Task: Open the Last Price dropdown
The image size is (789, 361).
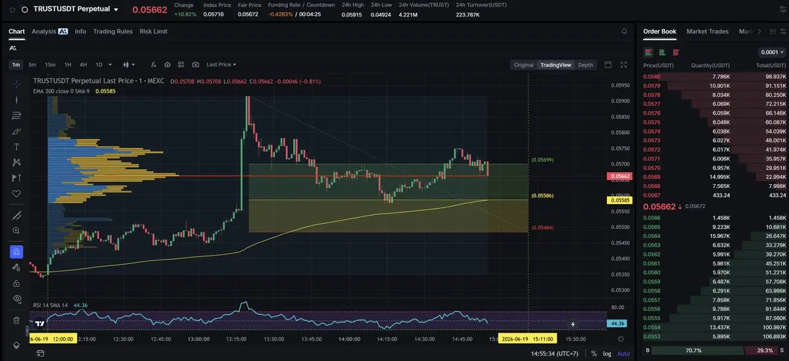Action: (x=221, y=64)
